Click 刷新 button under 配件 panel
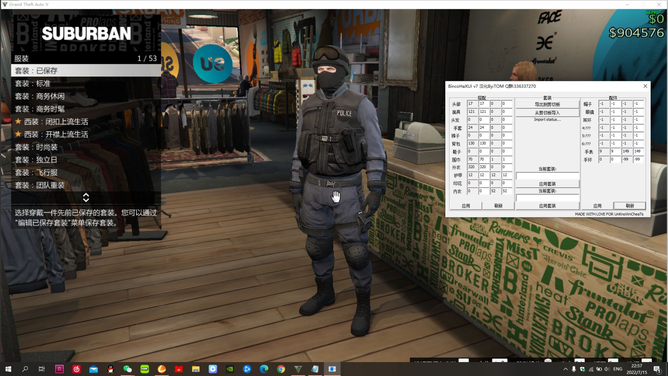The width and height of the screenshot is (668, 376). 630,206
